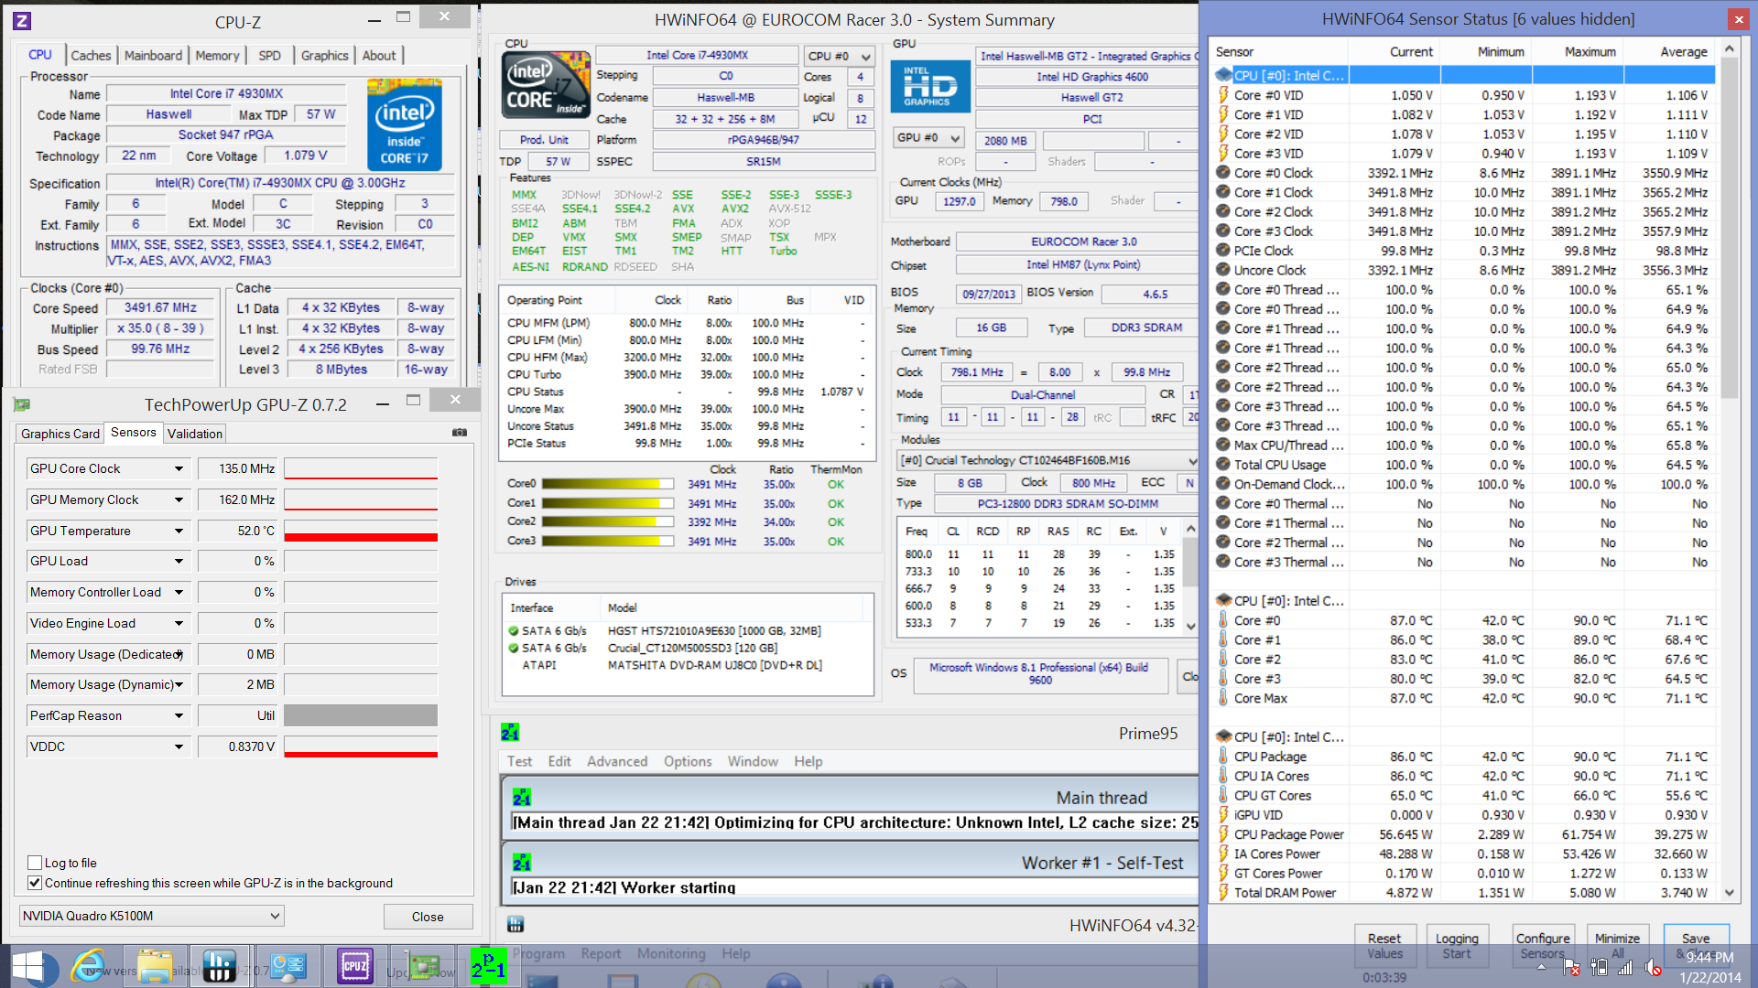Click the voltage icon beside Core #0 VID
The image size is (1758, 988).
click(1222, 95)
